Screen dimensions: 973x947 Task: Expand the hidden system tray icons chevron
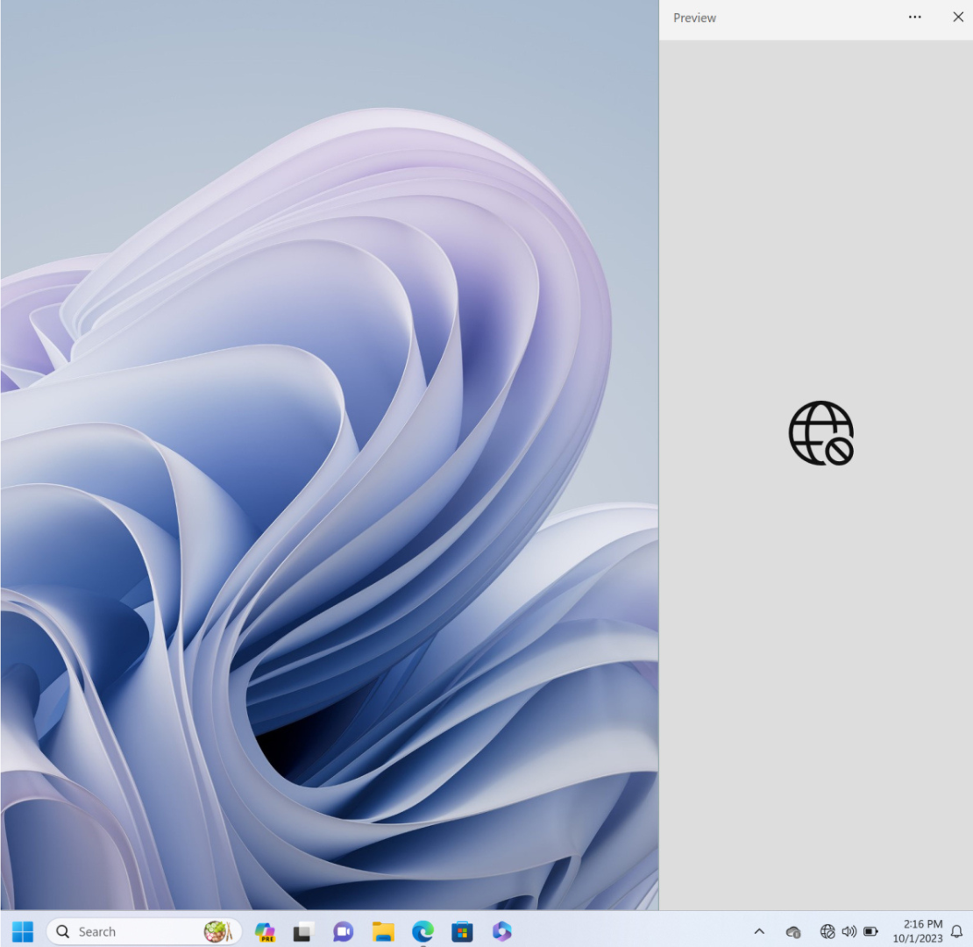(x=759, y=931)
